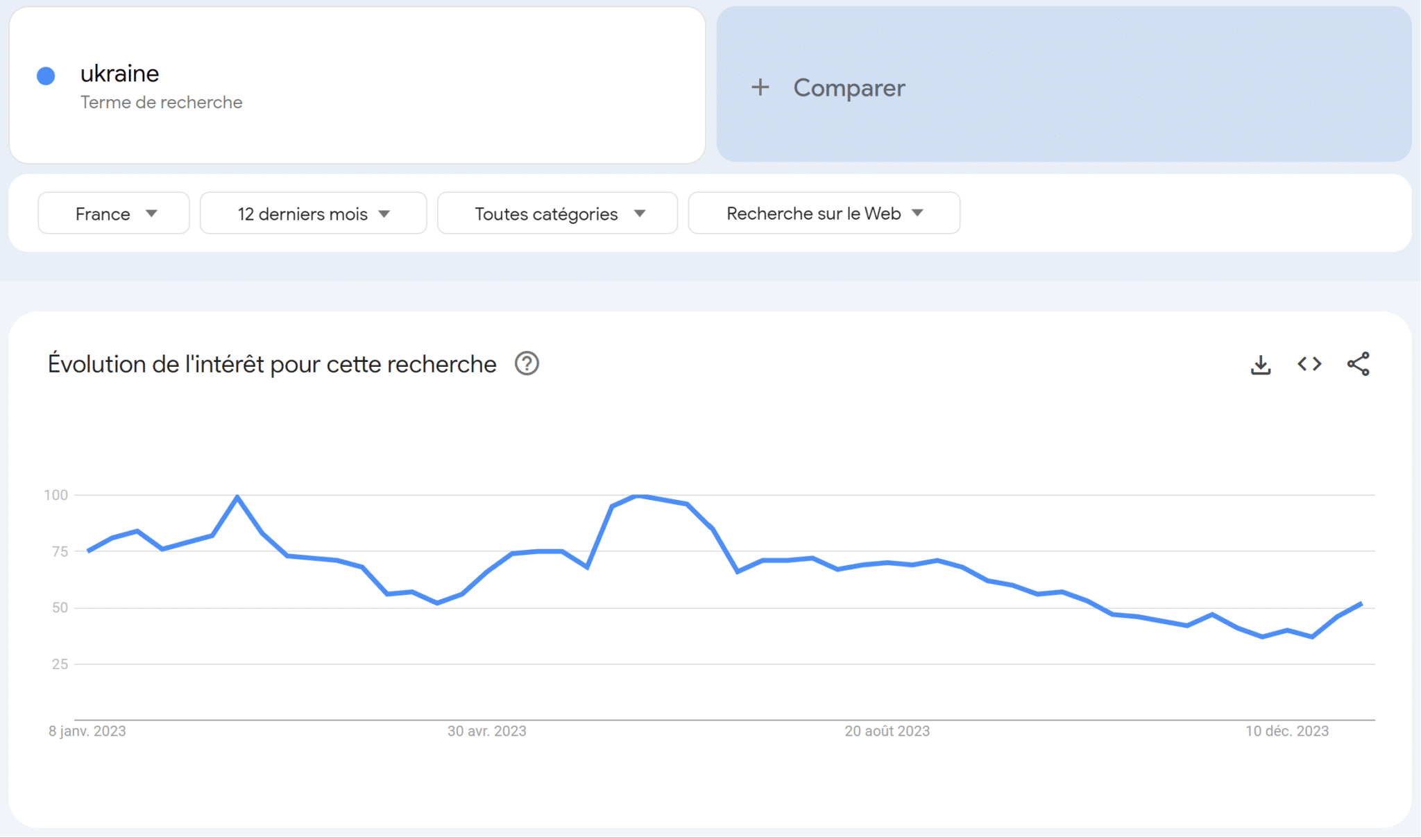Click the 8 janv. 2023 axis label
1421x837 pixels.
87,731
